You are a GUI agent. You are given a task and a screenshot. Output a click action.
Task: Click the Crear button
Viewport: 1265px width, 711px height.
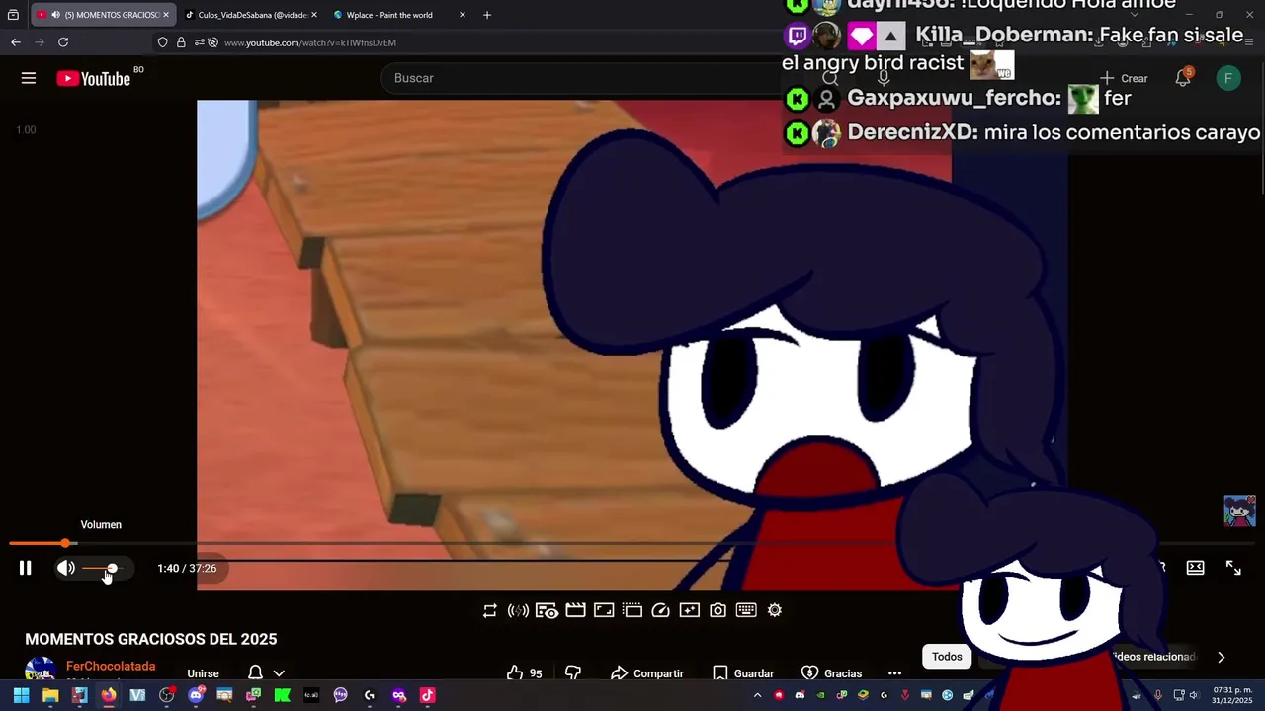[x=1124, y=78]
